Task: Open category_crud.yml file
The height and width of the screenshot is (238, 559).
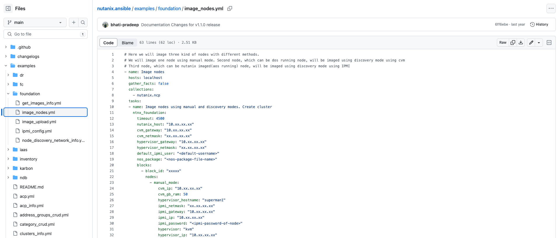Action: 37,224
